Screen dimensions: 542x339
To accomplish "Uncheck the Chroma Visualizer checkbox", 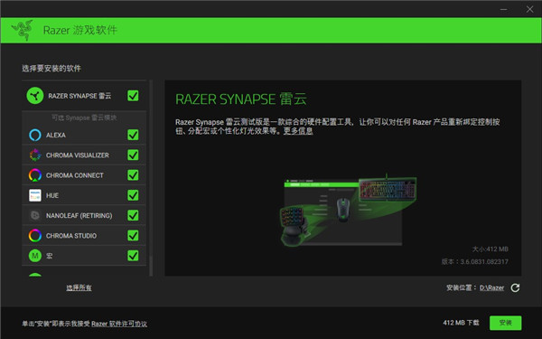I will (133, 155).
